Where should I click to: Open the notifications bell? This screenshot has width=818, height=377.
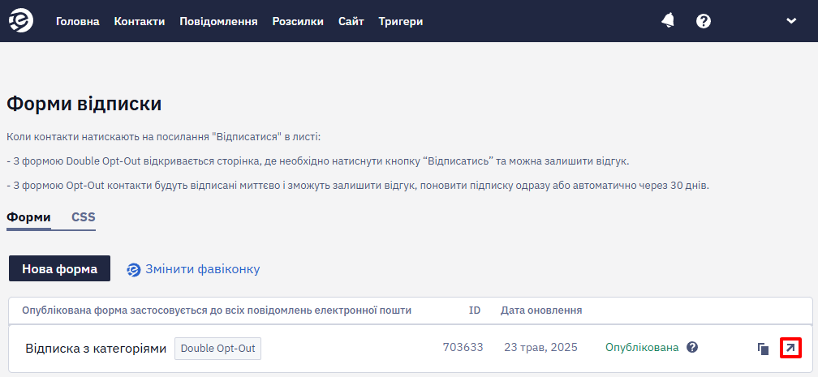point(668,21)
